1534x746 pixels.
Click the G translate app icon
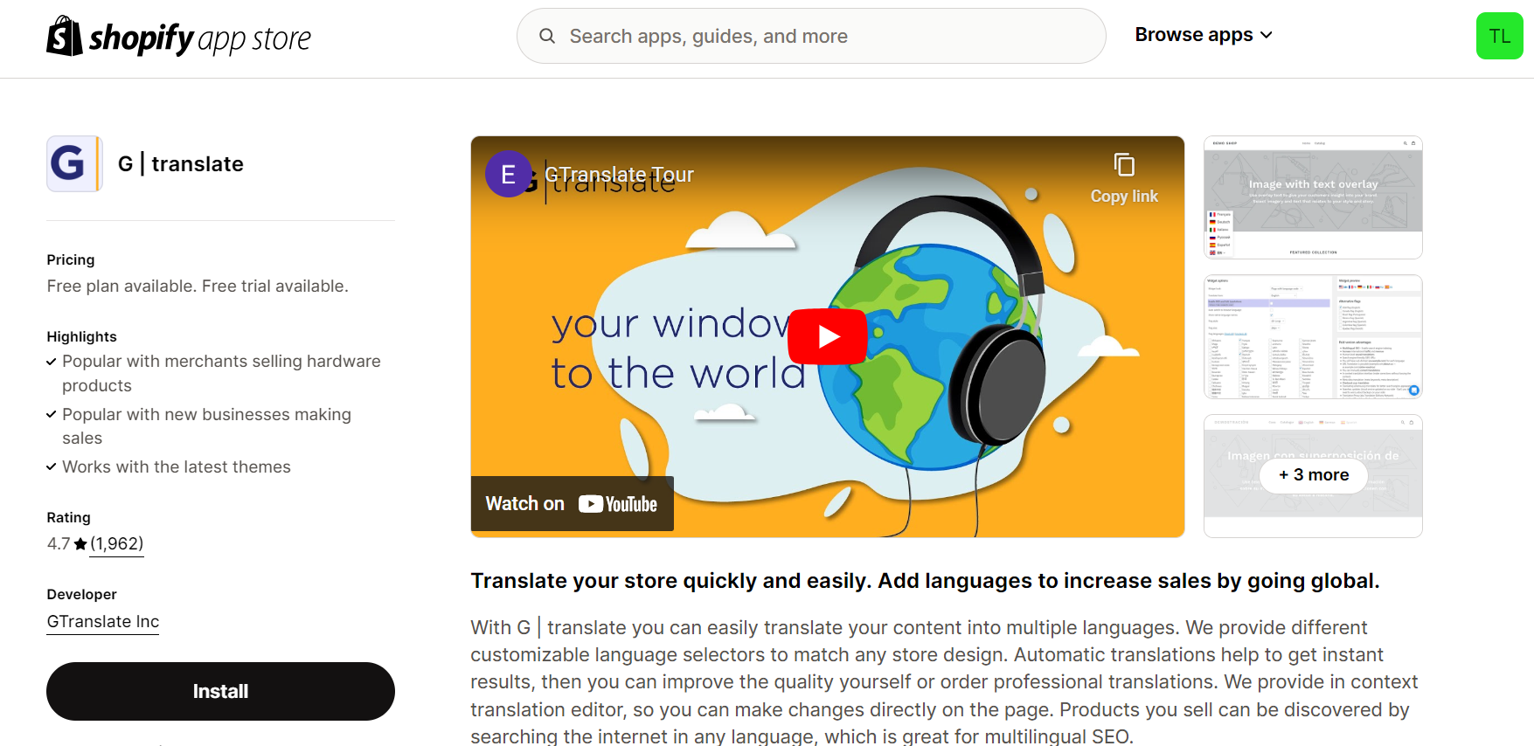pyautogui.click(x=74, y=163)
